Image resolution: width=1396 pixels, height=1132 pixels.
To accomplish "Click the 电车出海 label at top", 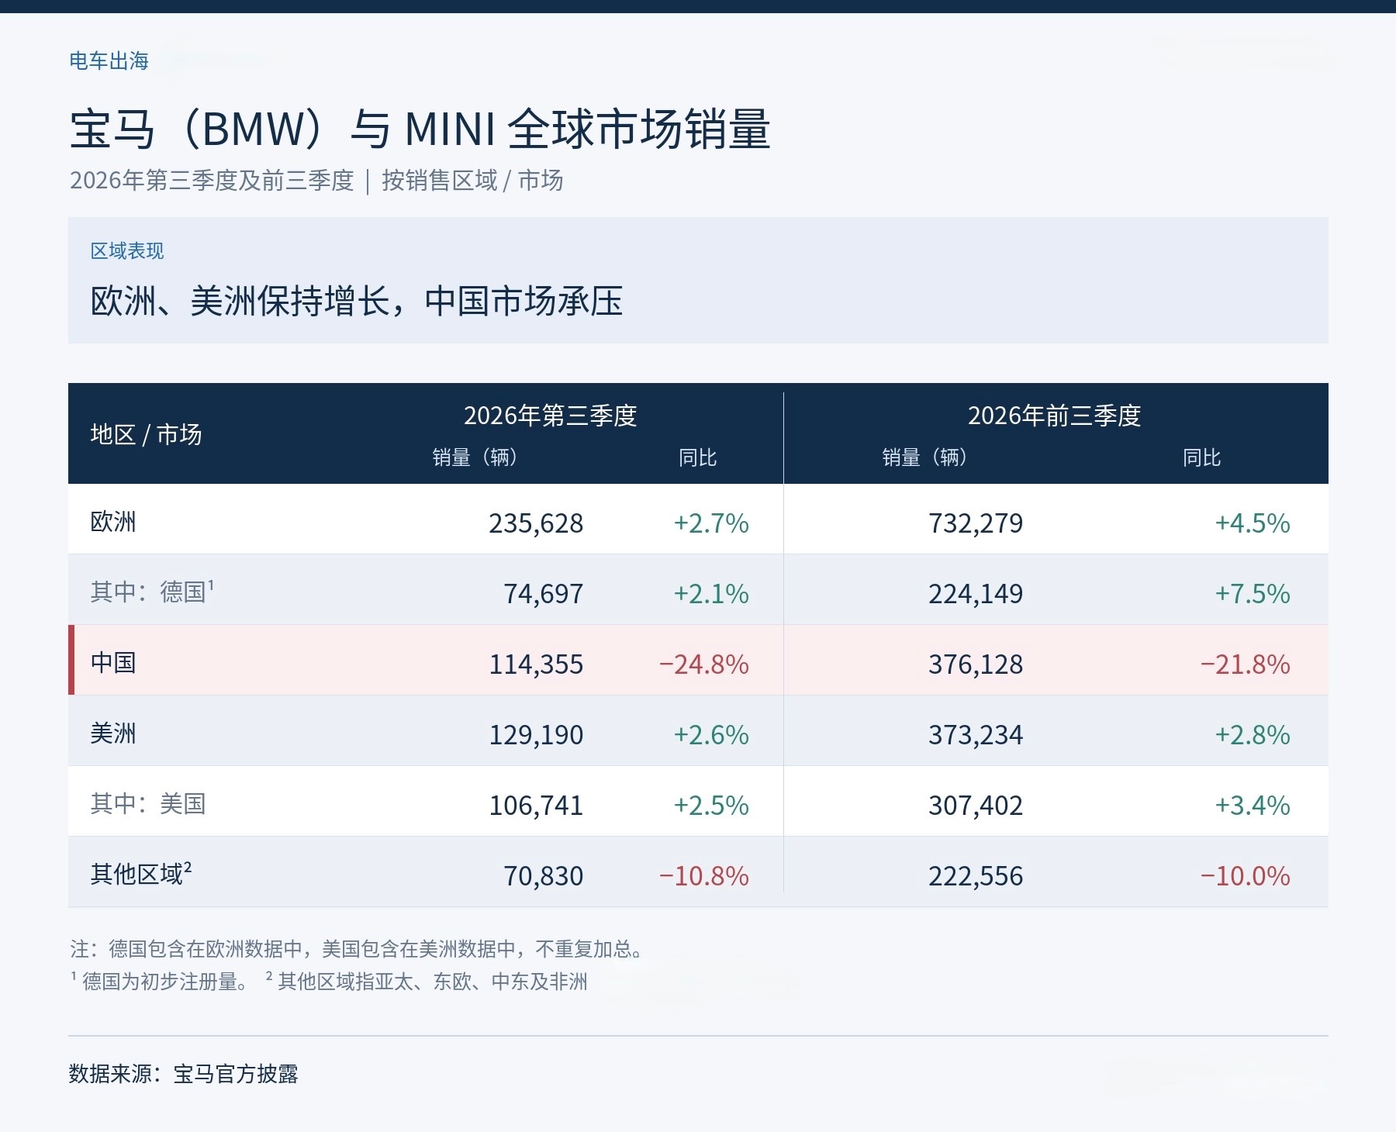I will [x=109, y=60].
